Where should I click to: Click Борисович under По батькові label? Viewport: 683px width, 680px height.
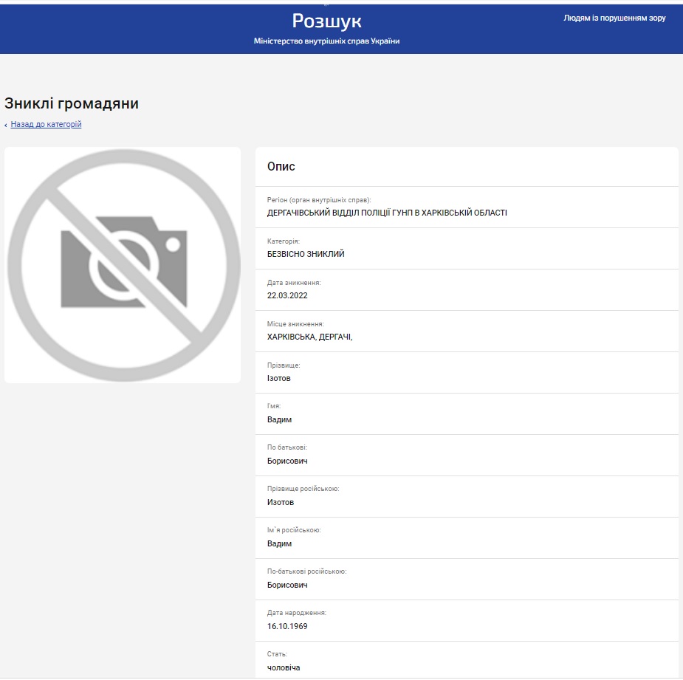(x=287, y=461)
